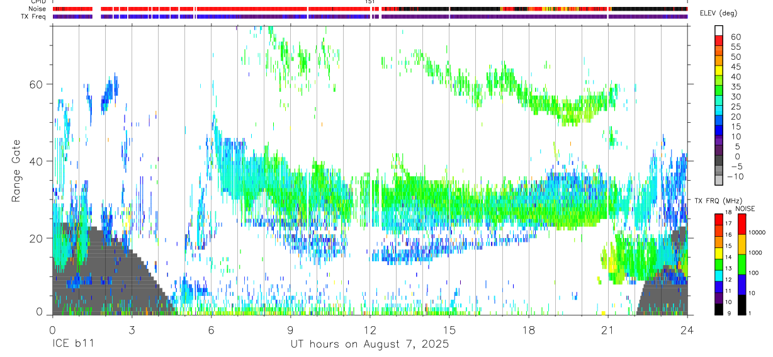
Task: Click the '9' tick on UT hours axis
Action: coord(290,329)
